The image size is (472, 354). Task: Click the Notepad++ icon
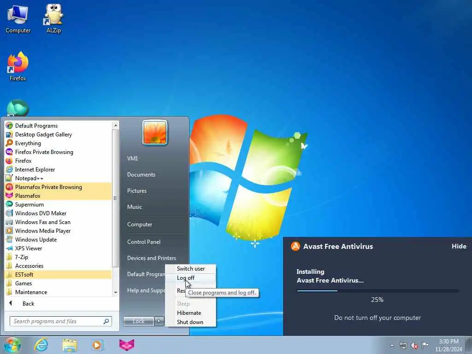(9, 178)
